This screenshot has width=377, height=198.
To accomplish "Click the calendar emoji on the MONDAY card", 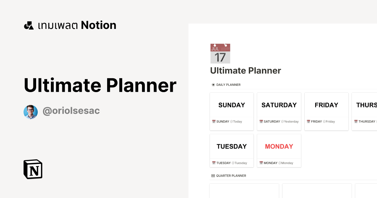I will [261, 163].
